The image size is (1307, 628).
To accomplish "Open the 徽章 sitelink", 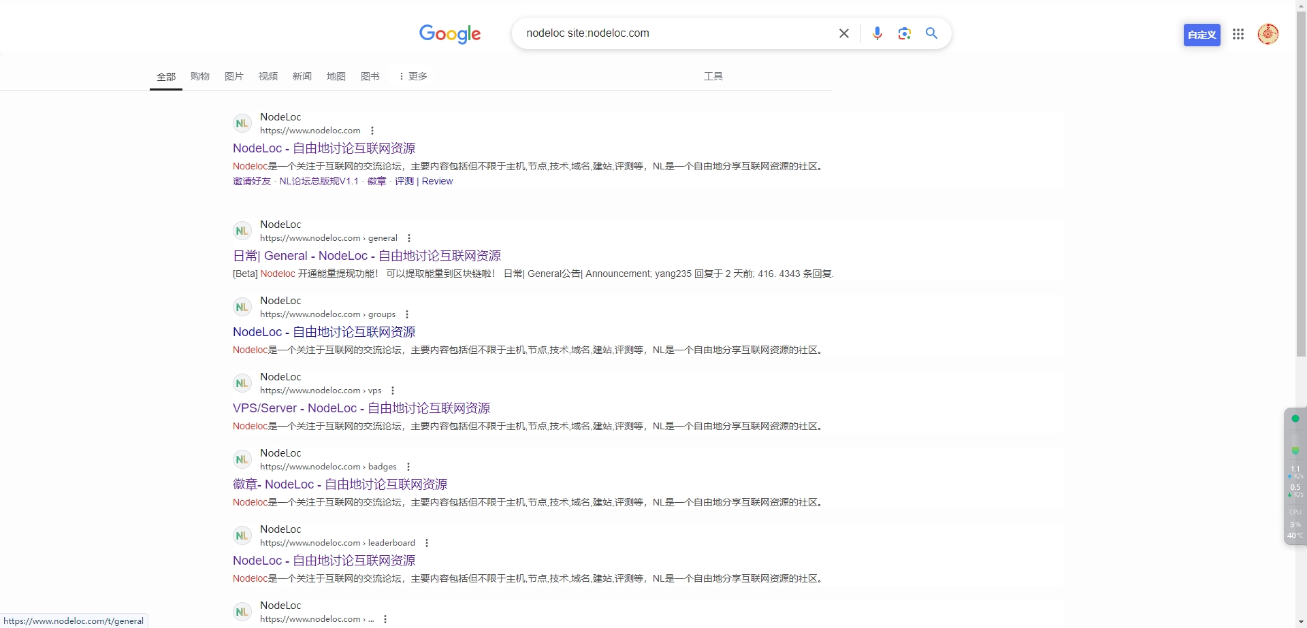I will (376, 181).
